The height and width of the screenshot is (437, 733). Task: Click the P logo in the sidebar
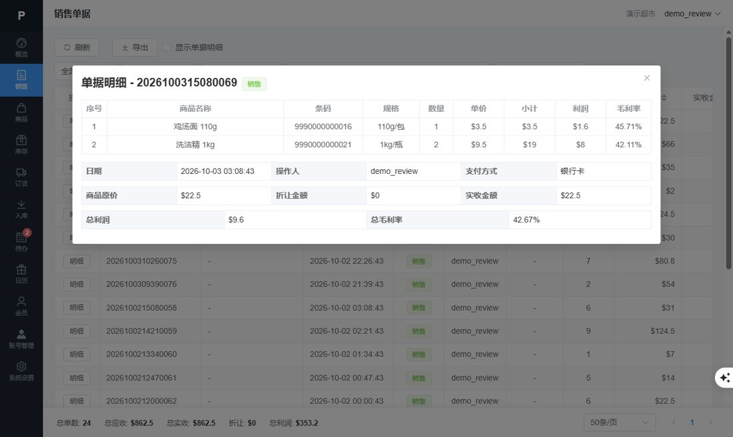21,15
